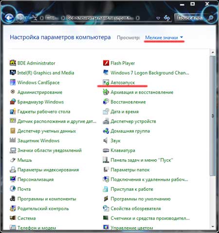Click the Программы по умолчанию icon
This screenshot has width=219, height=233.
click(106, 199)
